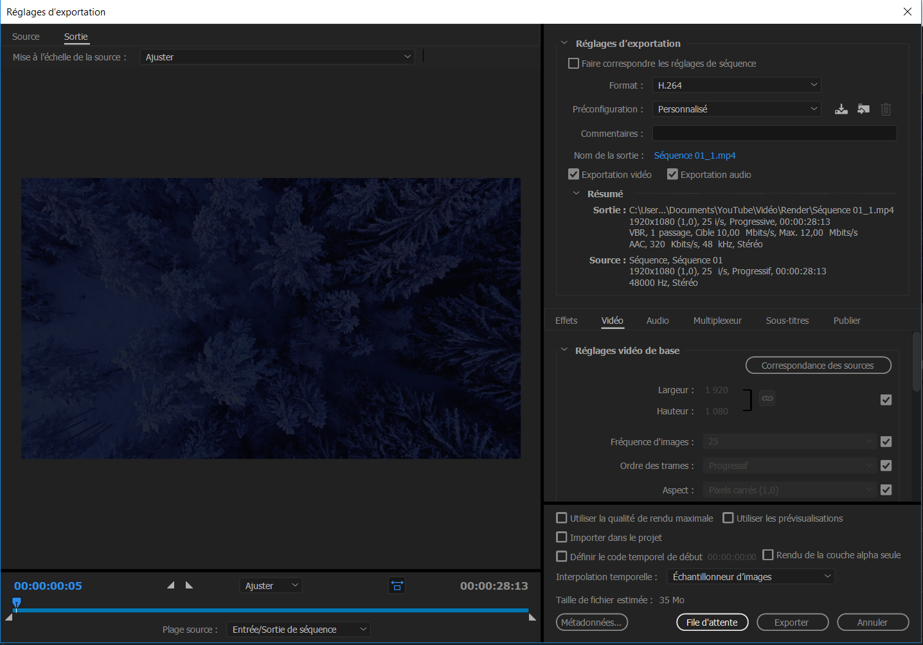Enable Utiliser les prévisualisations

(728, 518)
